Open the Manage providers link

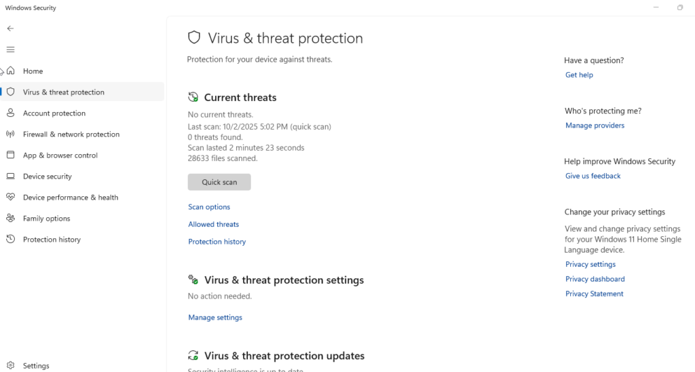[x=595, y=126]
